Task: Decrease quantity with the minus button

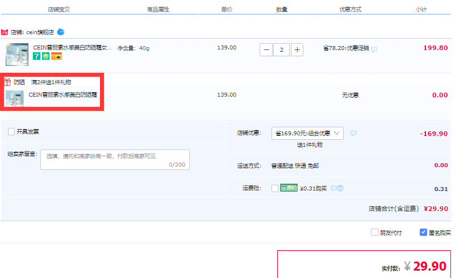Action: (266, 49)
